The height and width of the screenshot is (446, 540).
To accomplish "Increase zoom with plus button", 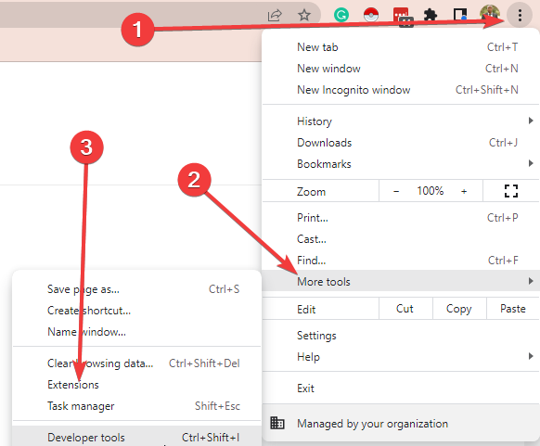I will coord(464,191).
